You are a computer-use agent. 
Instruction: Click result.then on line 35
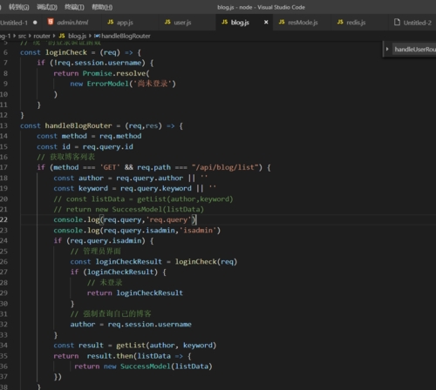110,356
